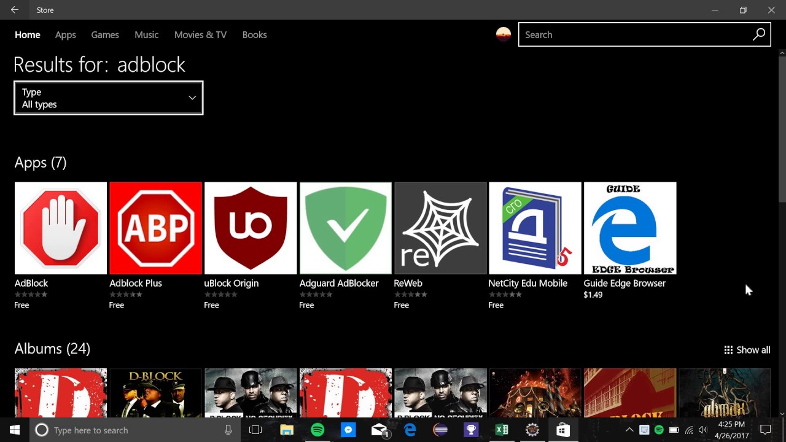This screenshot has width=786, height=442.
Task: Switch to the Home tab
Action: coord(28,34)
